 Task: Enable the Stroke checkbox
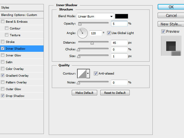click(x=2, y=42)
